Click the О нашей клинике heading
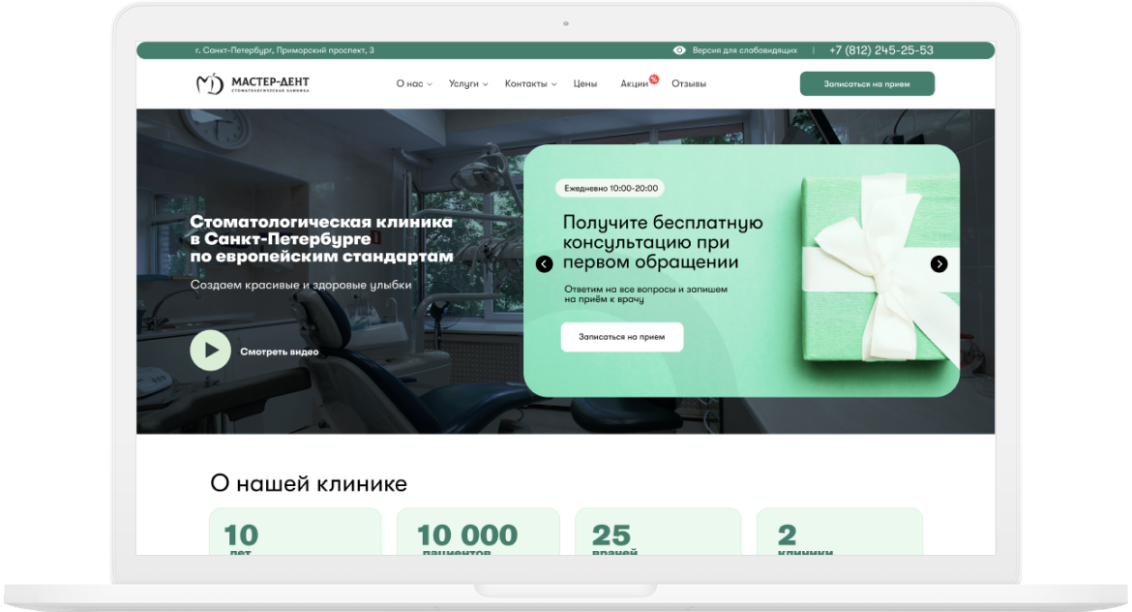 309,482
